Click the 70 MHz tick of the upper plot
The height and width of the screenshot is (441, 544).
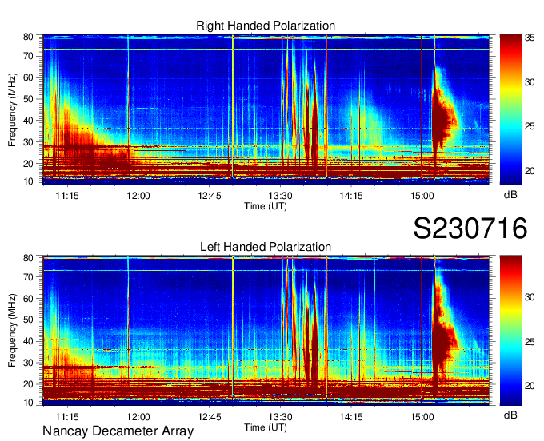coord(28,56)
